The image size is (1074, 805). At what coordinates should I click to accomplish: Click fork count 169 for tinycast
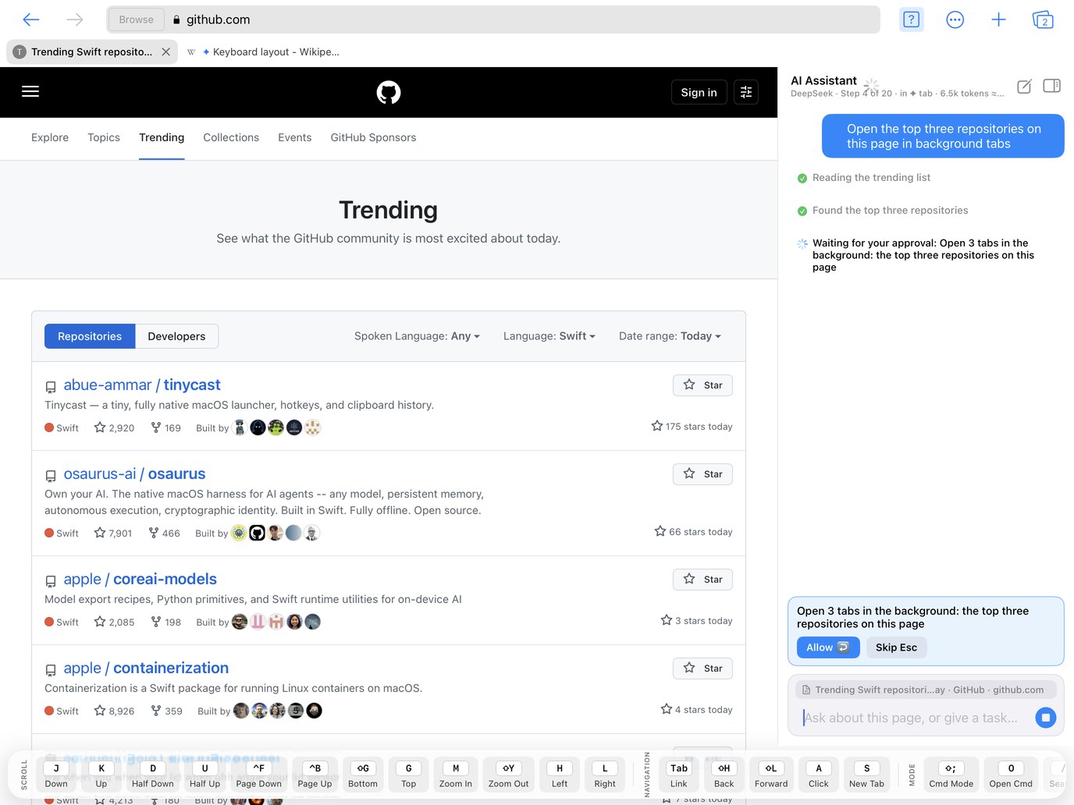click(165, 427)
